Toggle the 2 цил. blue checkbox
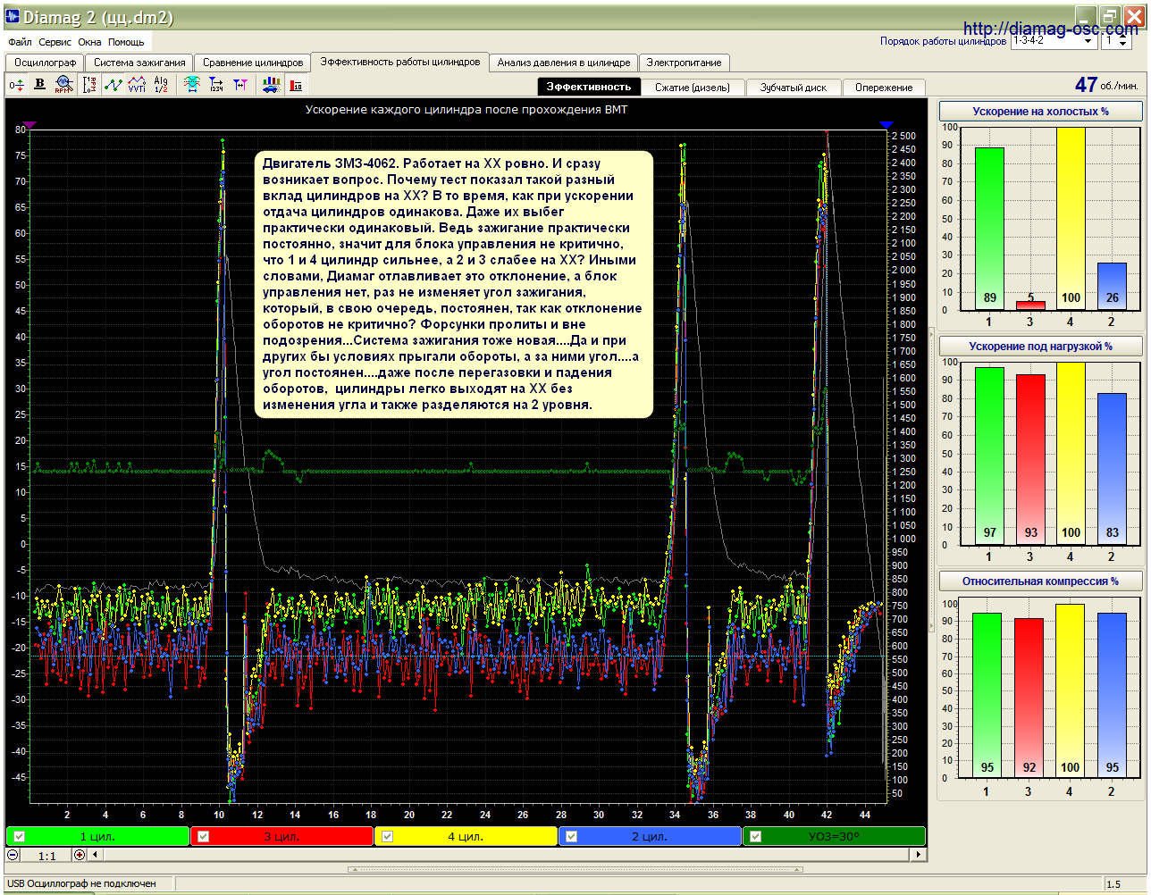Image resolution: width=1151 pixels, height=895 pixels. pyautogui.click(x=572, y=837)
